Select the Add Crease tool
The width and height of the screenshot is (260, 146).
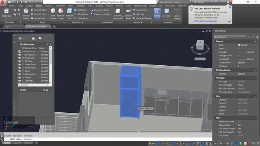(x=53, y=14)
